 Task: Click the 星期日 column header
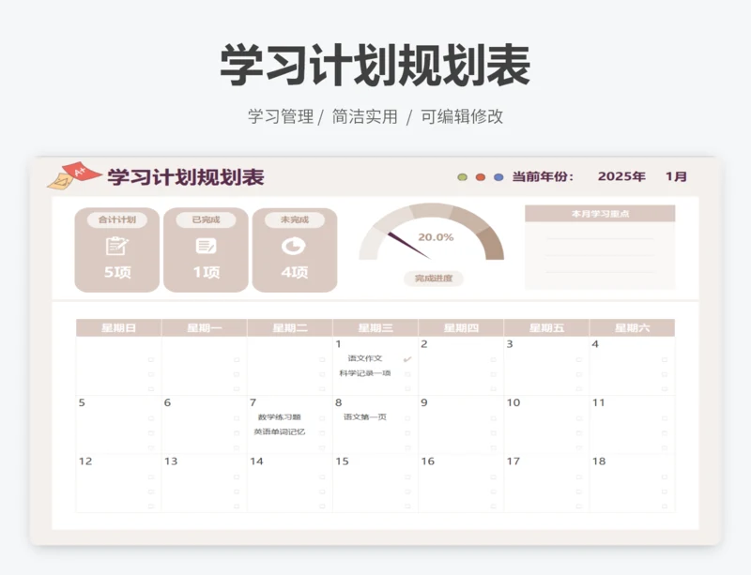119,328
